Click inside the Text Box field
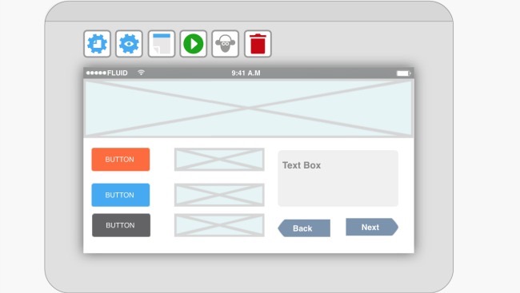 coord(338,179)
